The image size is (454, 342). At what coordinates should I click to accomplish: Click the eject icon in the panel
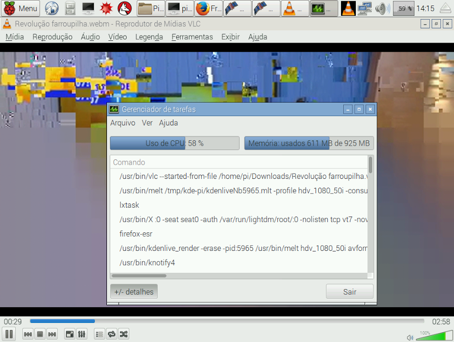click(x=446, y=8)
